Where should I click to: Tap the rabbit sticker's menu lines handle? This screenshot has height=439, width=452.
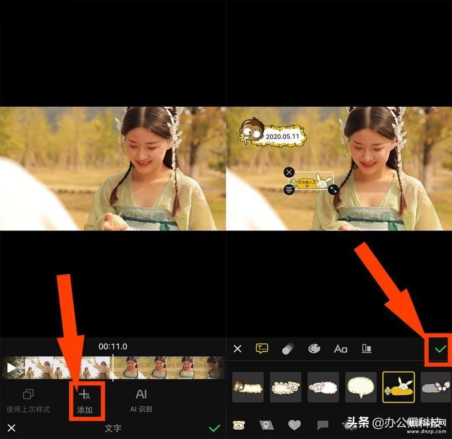click(x=289, y=189)
